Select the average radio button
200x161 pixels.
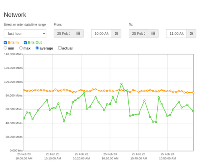37,48
